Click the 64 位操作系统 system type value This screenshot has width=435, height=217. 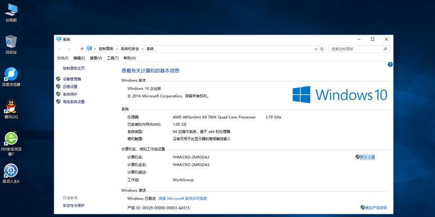(201, 132)
